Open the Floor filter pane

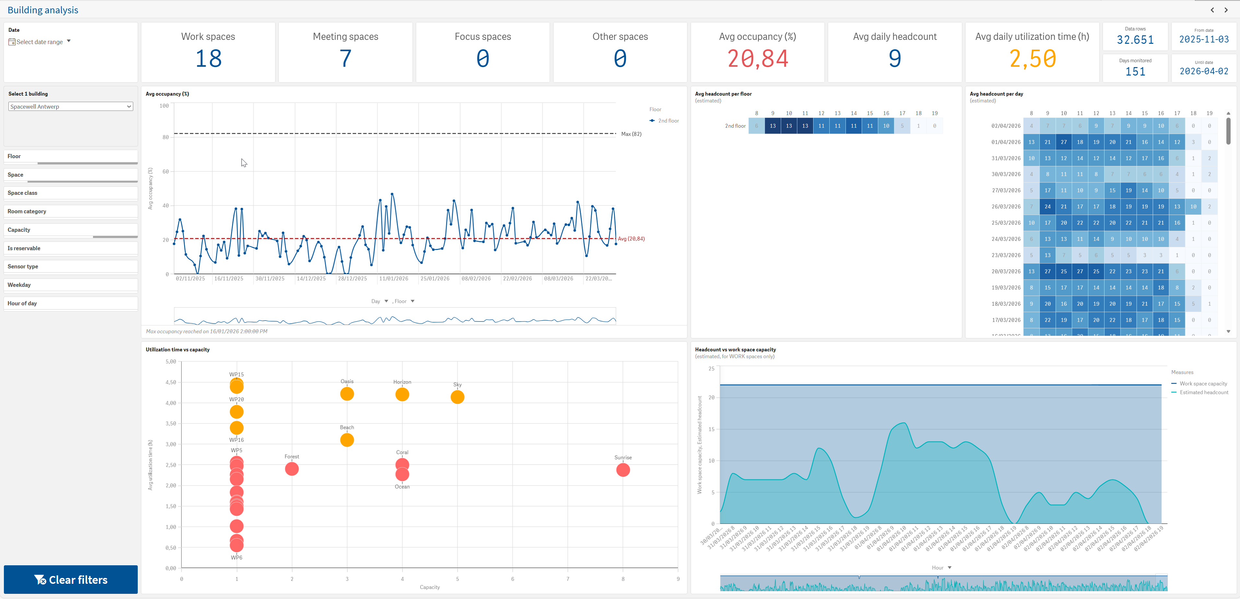tap(71, 157)
